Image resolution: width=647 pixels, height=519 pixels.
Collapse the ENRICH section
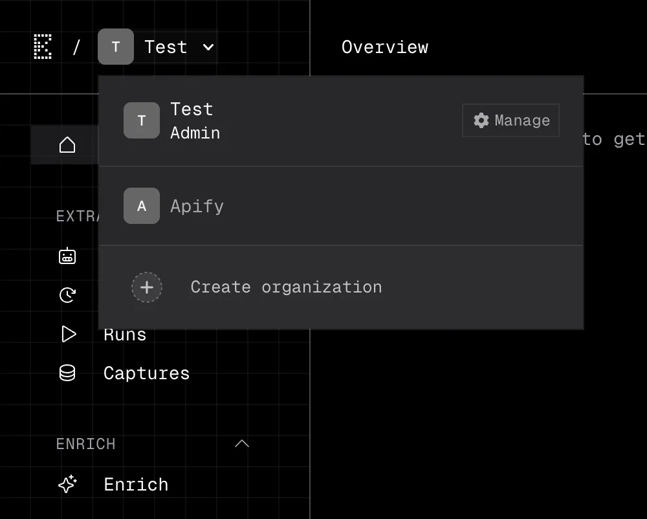click(x=242, y=444)
